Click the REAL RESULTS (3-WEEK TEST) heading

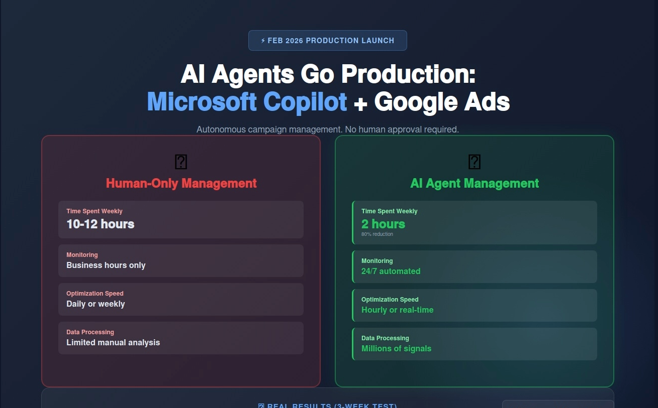click(327, 405)
